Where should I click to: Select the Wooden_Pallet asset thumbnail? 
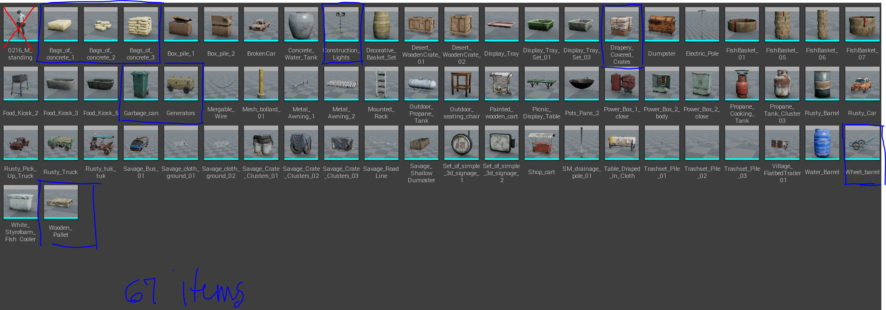(x=61, y=202)
